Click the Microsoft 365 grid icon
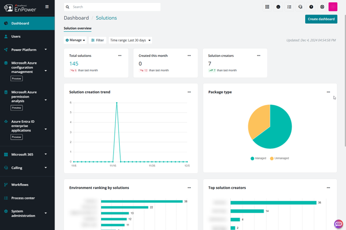Screen dimensions: 346x230 point(6,154)
